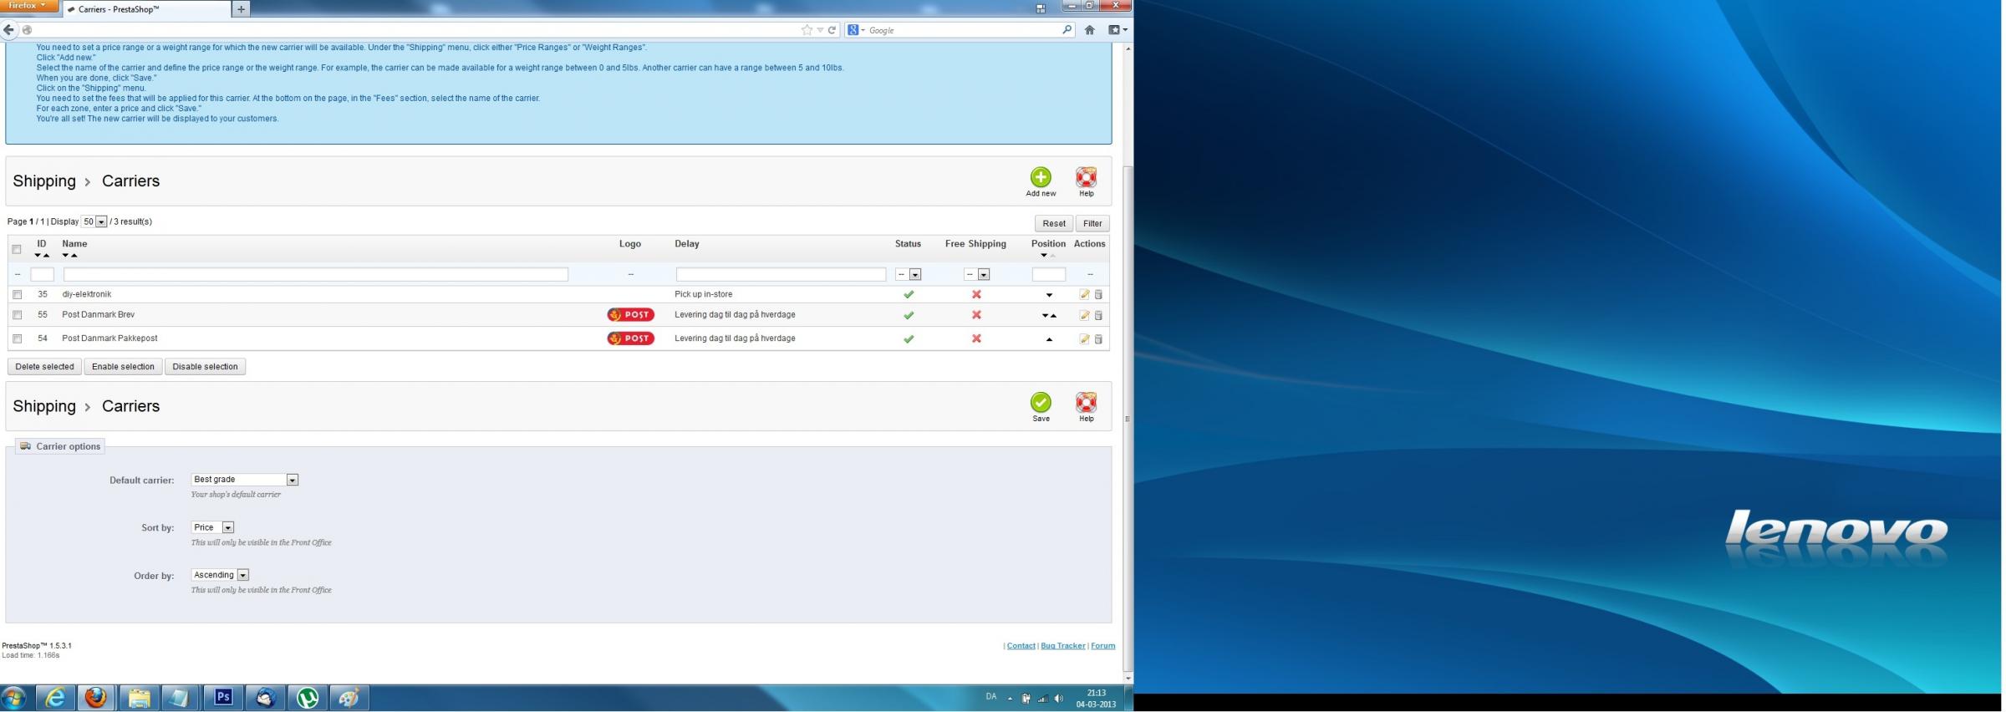The width and height of the screenshot is (2006, 712).
Task: Move Post Danmark Pakkepost up one position
Action: click(1049, 339)
